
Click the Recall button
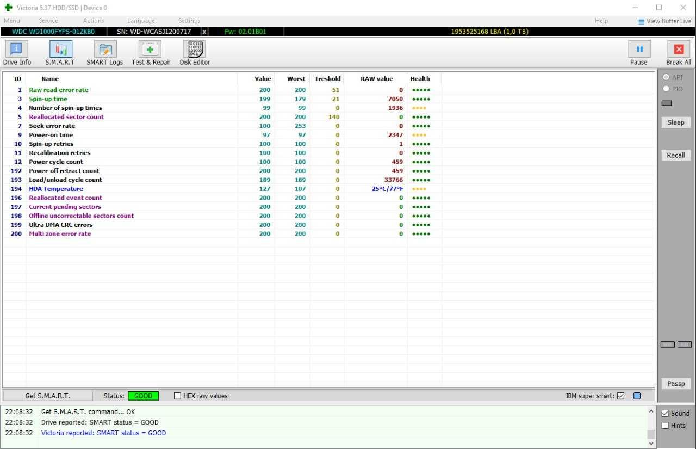[676, 155]
